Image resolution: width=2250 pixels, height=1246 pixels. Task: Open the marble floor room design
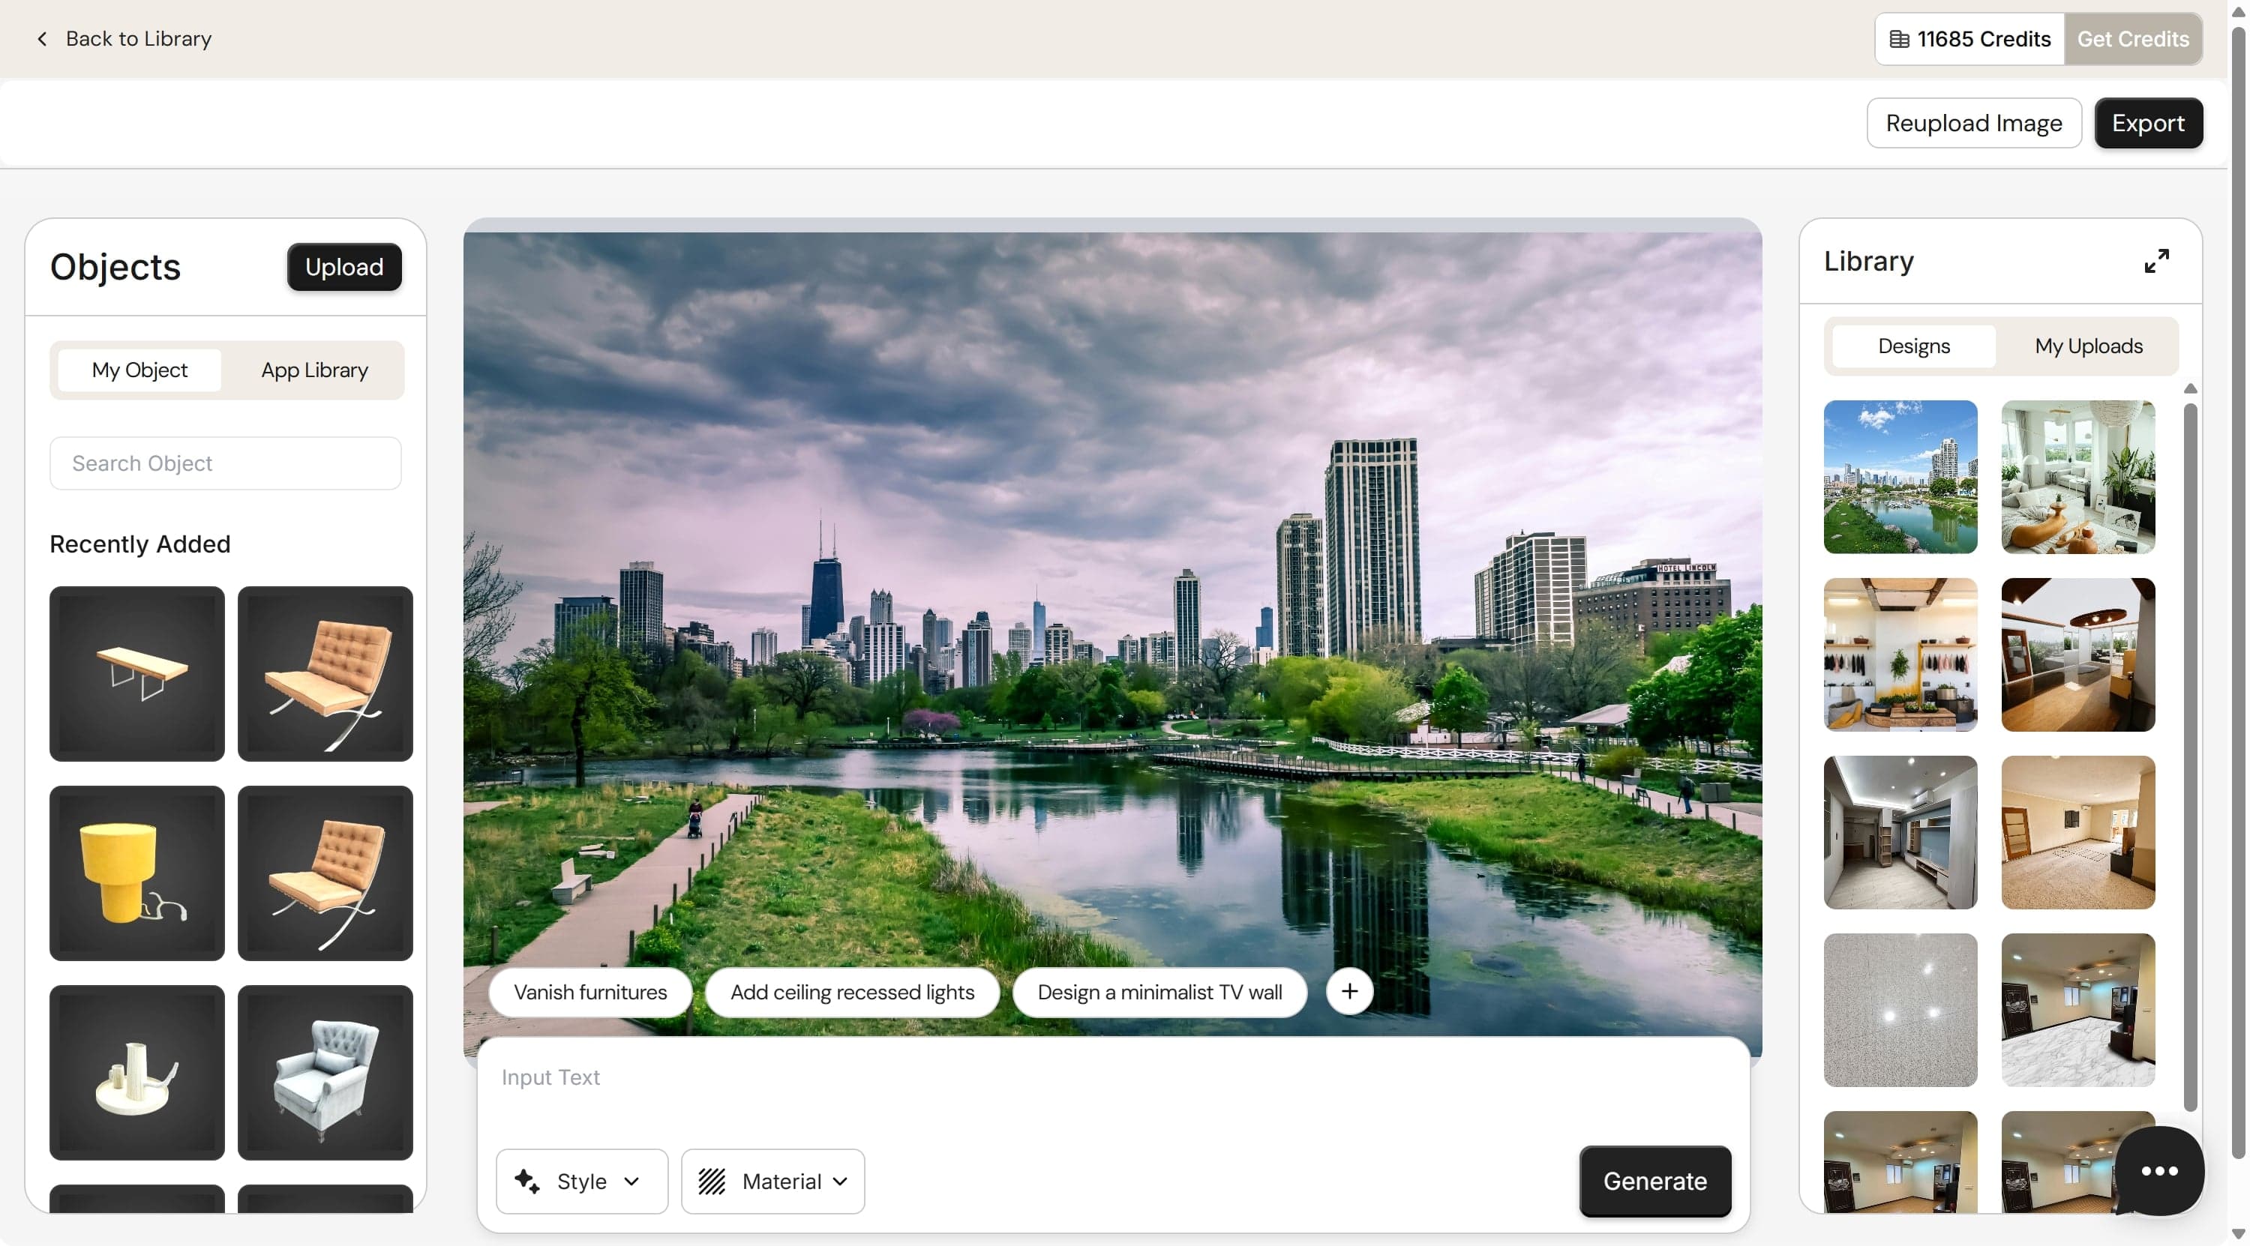[x=2077, y=1009]
